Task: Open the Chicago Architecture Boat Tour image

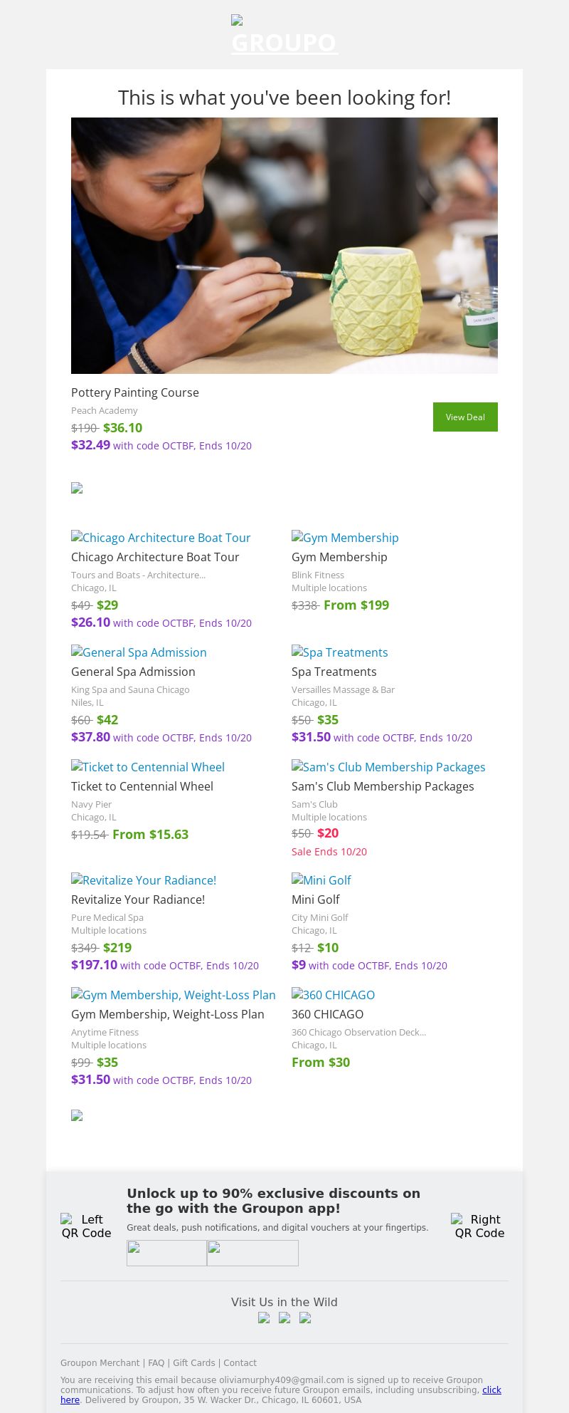Action: click(x=161, y=538)
